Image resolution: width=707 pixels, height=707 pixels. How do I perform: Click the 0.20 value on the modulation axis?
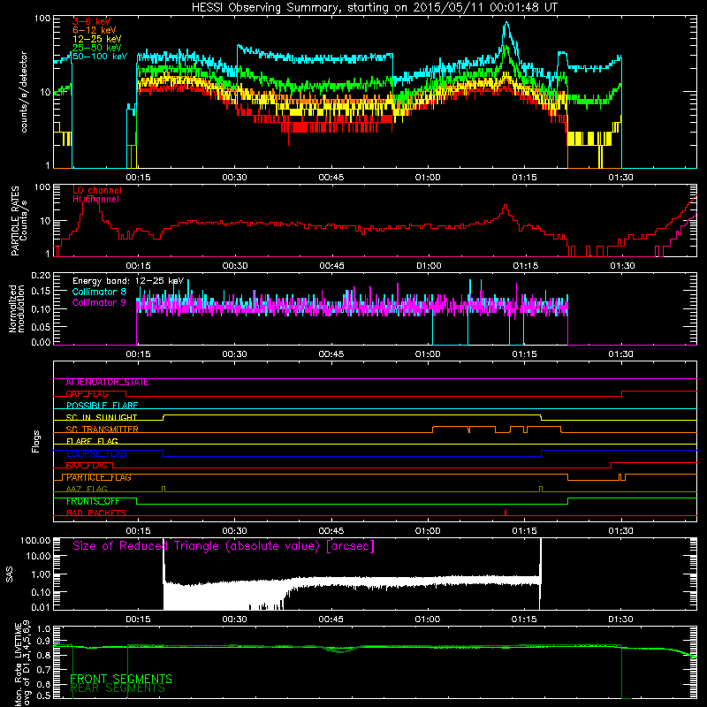click(x=41, y=276)
